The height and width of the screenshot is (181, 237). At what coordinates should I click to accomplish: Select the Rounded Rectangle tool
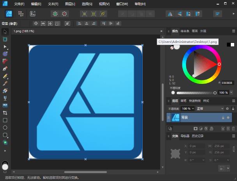tap(5, 135)
